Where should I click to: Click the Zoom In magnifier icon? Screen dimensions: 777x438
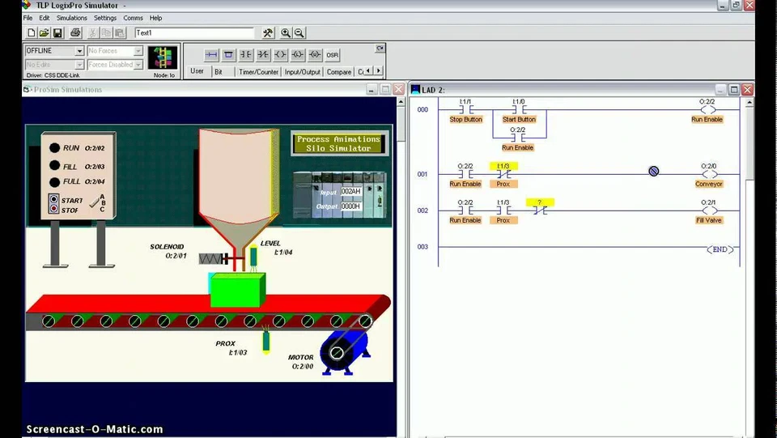tap(286, 33)
